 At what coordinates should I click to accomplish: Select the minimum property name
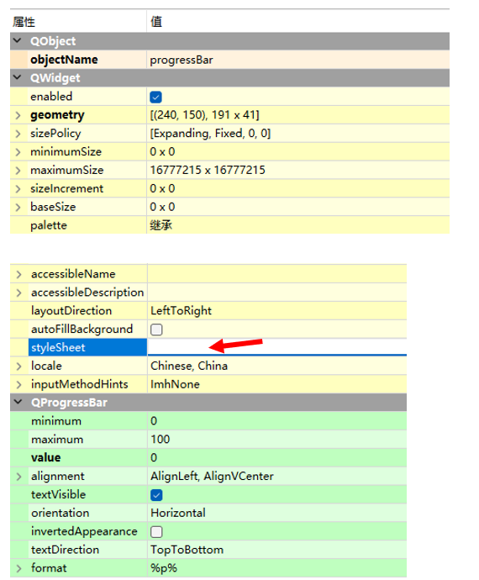tap(56, 421)
